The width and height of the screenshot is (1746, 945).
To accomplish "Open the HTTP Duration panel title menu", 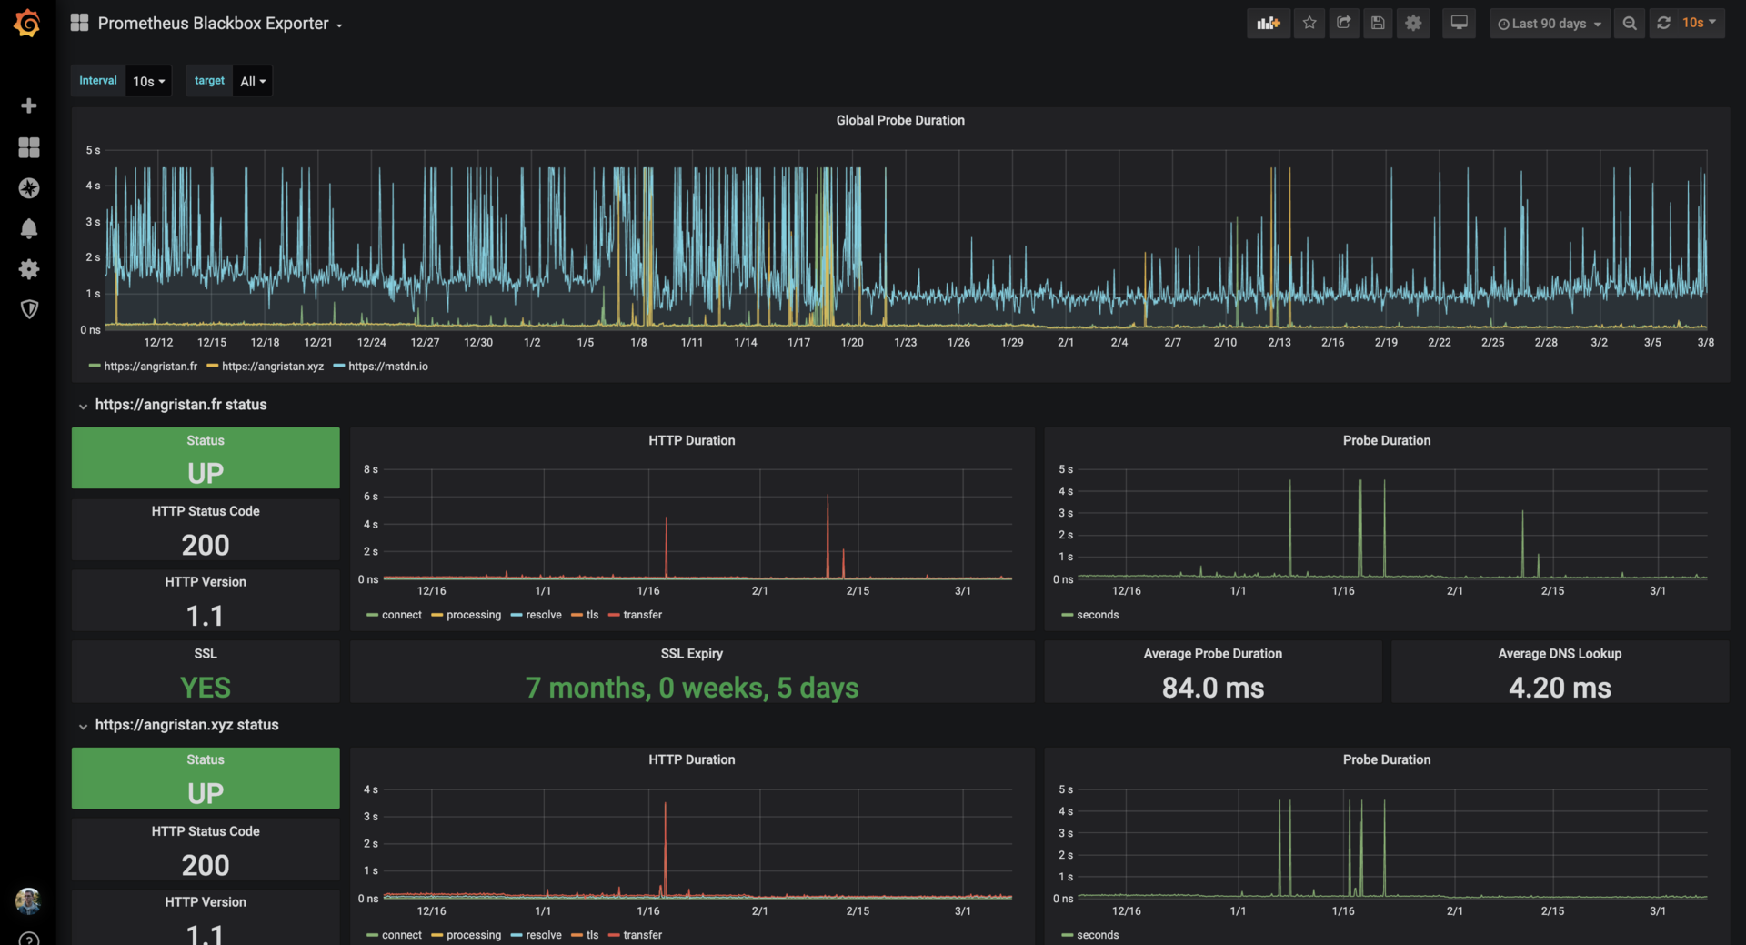I will pos(691,440).
